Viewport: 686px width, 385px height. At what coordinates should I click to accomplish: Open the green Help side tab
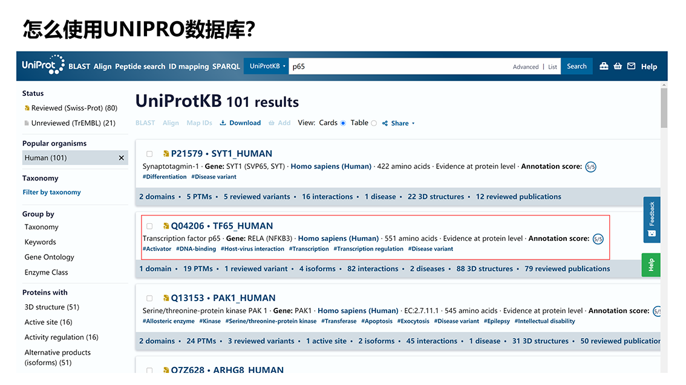coord(650,265)
